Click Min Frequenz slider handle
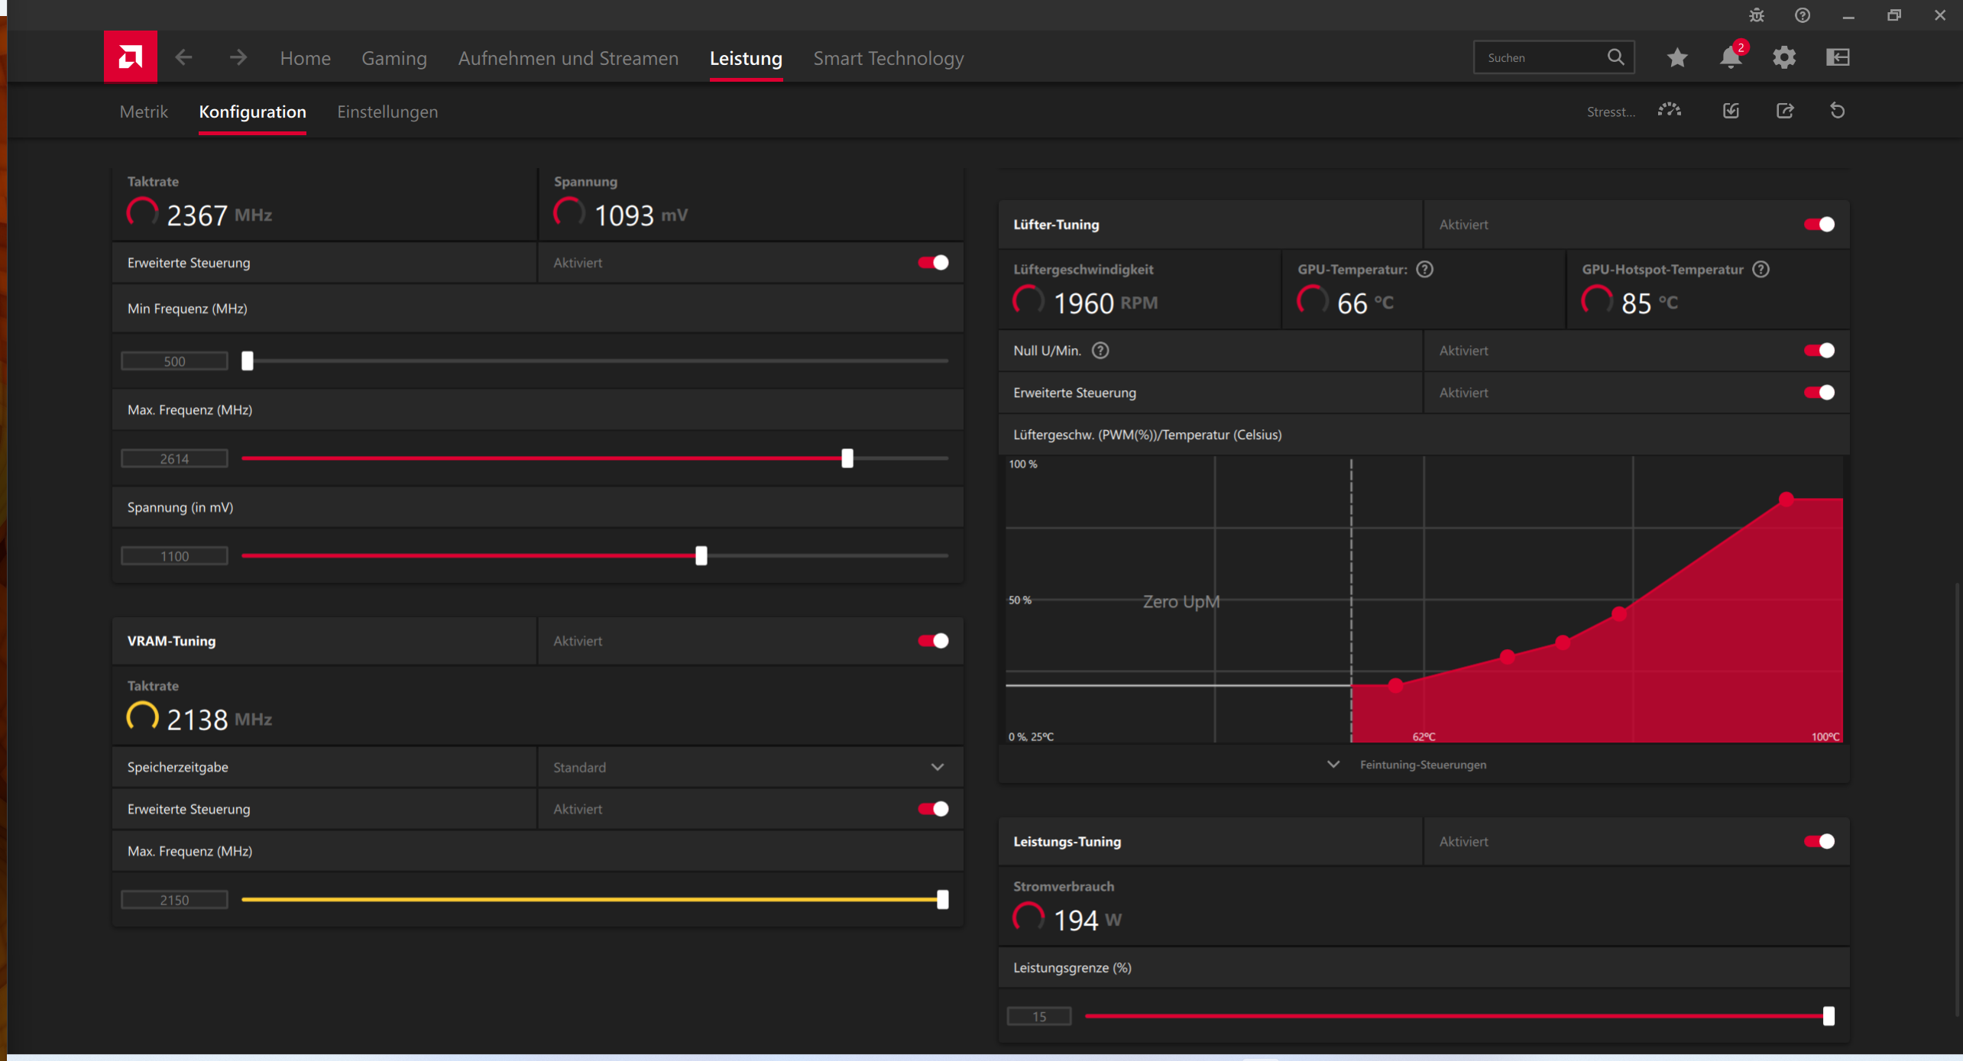Screen dimensions: 1963x1061 pos(248,361)
